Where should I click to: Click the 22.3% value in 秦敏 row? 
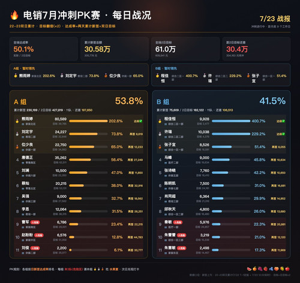[260, 224]
